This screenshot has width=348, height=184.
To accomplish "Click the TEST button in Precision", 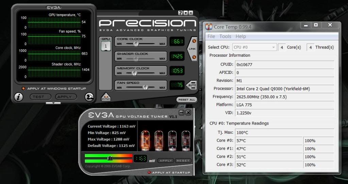I will pyautogui.click(x=40, y=97).
